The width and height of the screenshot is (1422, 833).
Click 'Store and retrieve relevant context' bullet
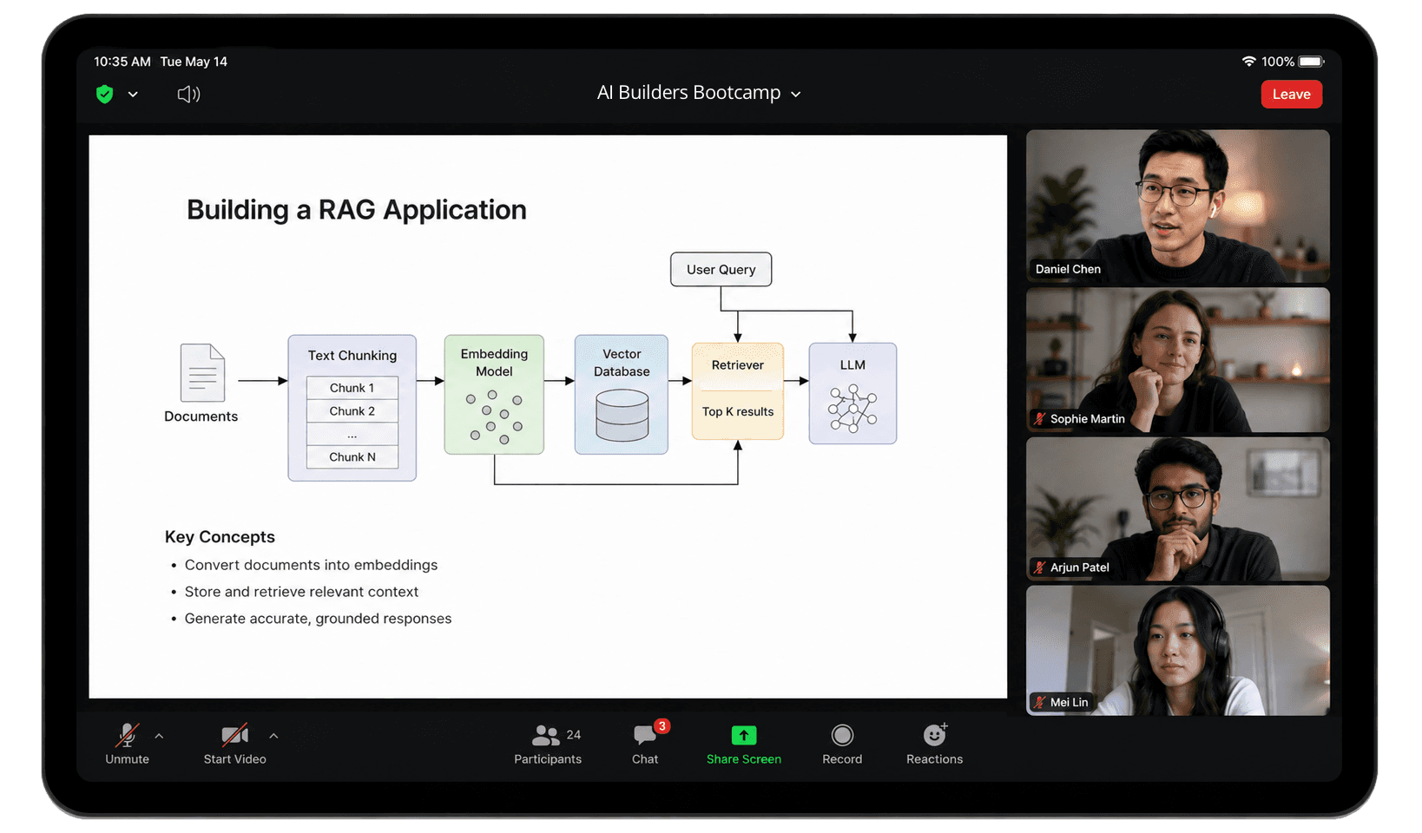click(301, 592)
